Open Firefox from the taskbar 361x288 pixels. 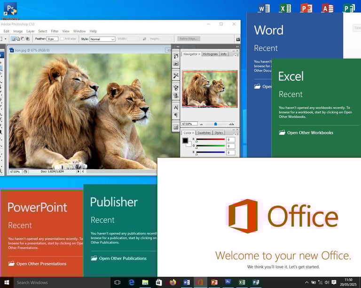tap(173, 282)
